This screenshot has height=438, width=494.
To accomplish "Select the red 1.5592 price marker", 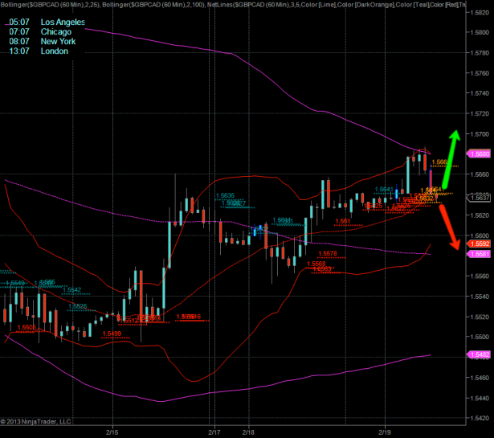I will (480, 244).
